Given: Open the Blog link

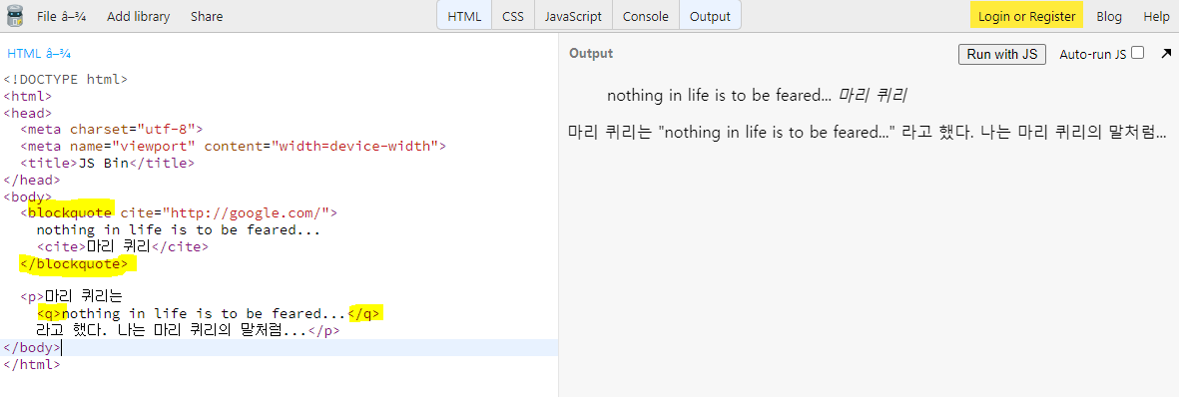Looking at the screenshot, I should click(x=1109, y=16).
